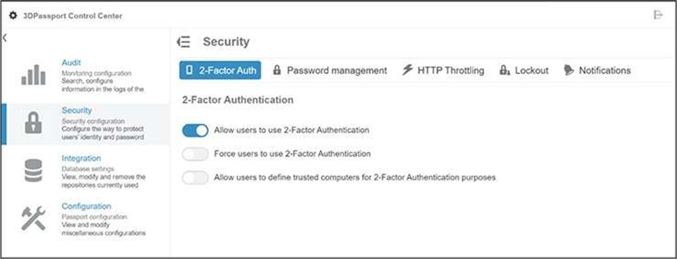Click the lightning bolt HTTP Throttling icon
Image resolution: width=677 pixels, height=259 pixels.
tap(407, 70)
